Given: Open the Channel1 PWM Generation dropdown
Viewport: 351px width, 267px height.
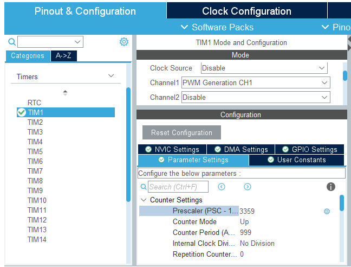Looking at the screenshot, I should coord(324,83).
